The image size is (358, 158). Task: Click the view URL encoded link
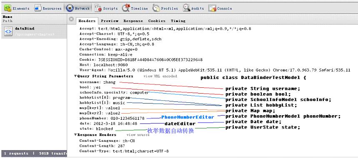click(160, 76)
